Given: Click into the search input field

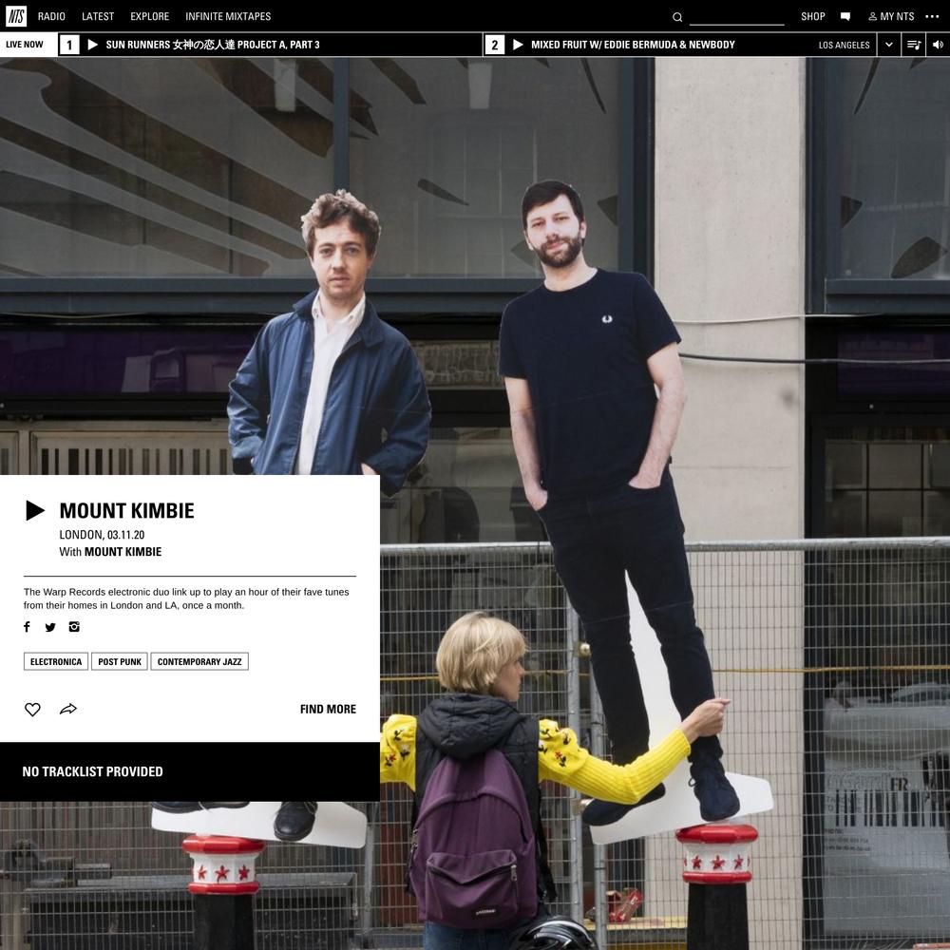Looking at the screenshot, I should (x=736, y=17).
